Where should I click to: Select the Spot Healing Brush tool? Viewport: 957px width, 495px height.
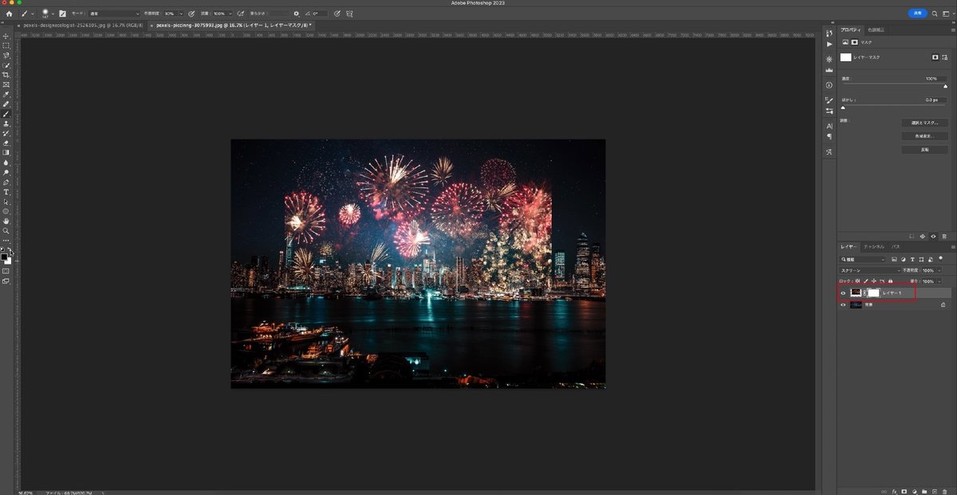(6, 104)
